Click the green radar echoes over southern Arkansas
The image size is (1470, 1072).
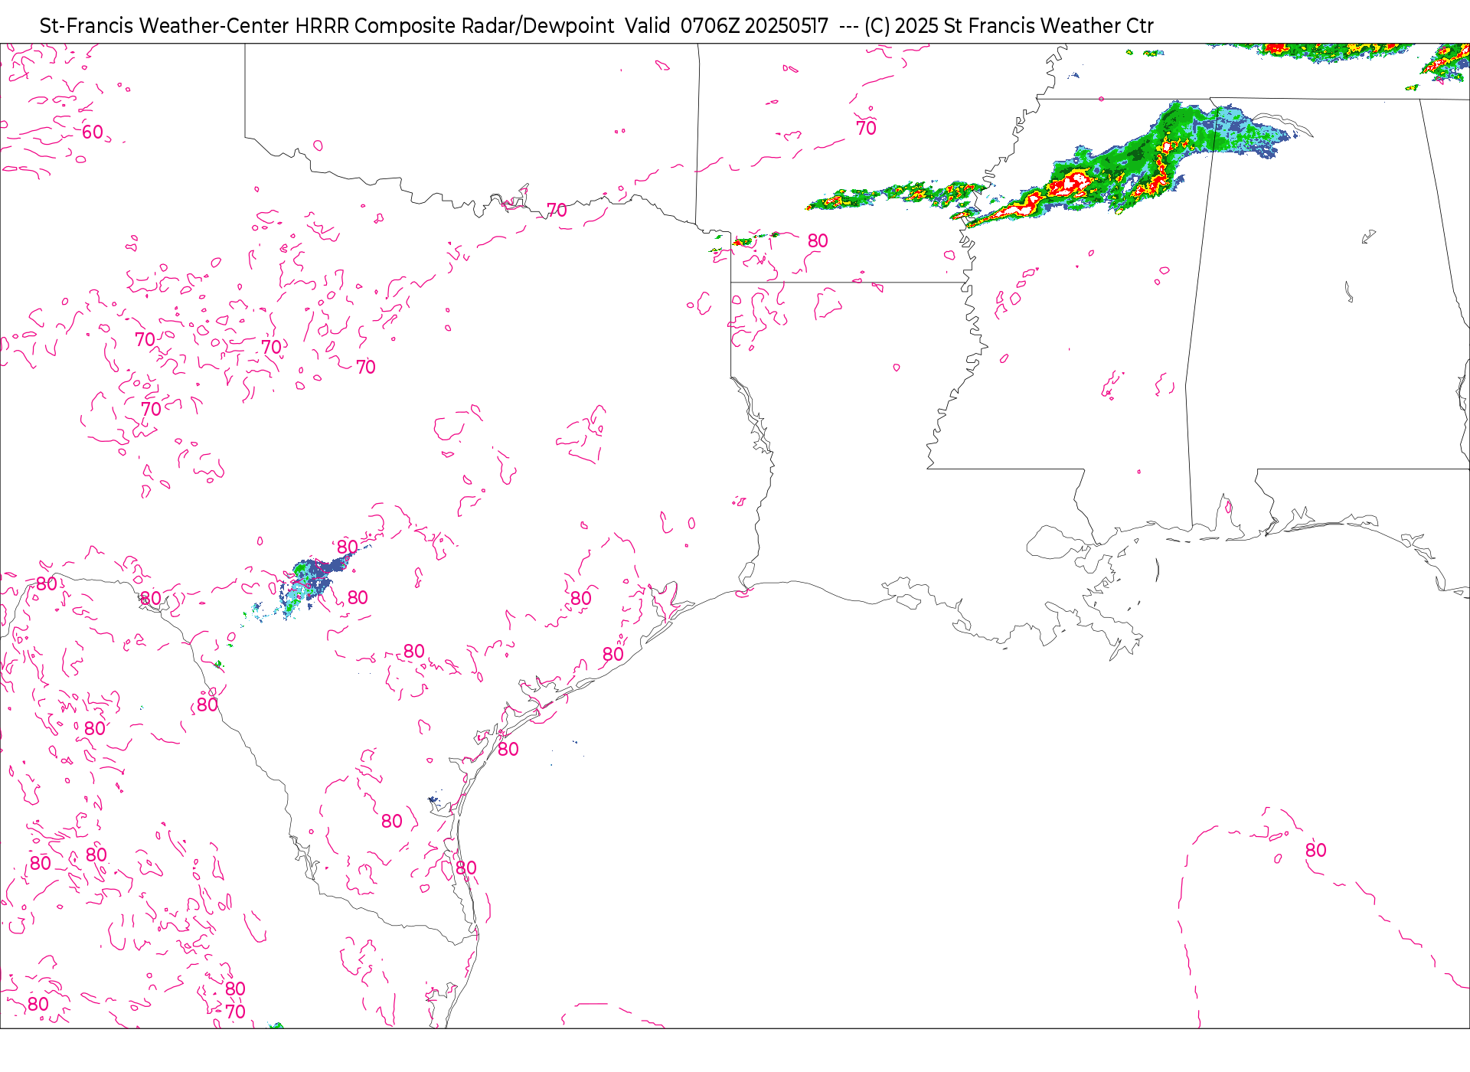[x=896, y=195]
